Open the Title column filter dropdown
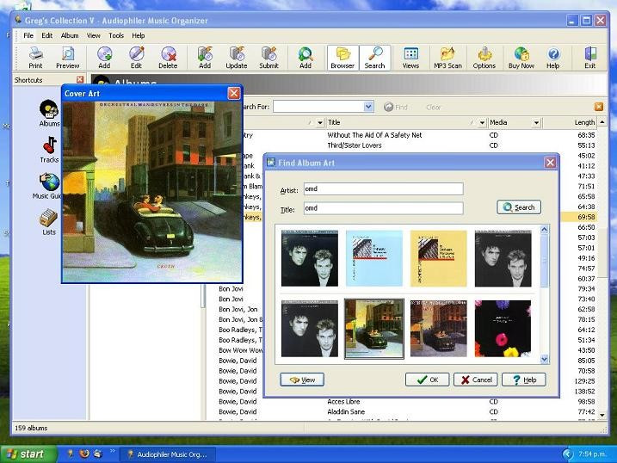The height and width of the screenshot is (463, 617). [x=482, y=123]
